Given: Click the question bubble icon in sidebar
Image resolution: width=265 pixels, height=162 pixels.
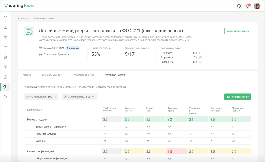Looking at the screenshot, I should click(6, 77).
